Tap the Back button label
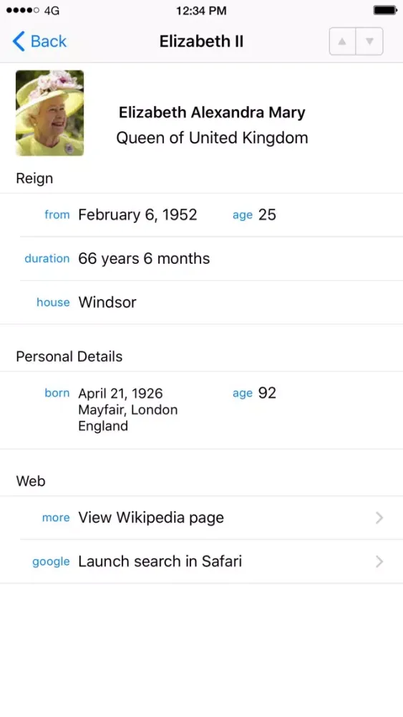Image resolution: width=403 pixels, height=717 pixels. click(49, 41)
